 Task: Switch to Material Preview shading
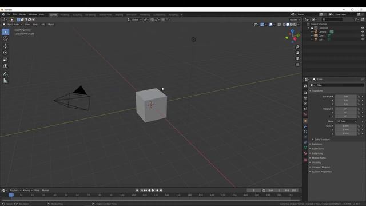(x=291, y=25)
